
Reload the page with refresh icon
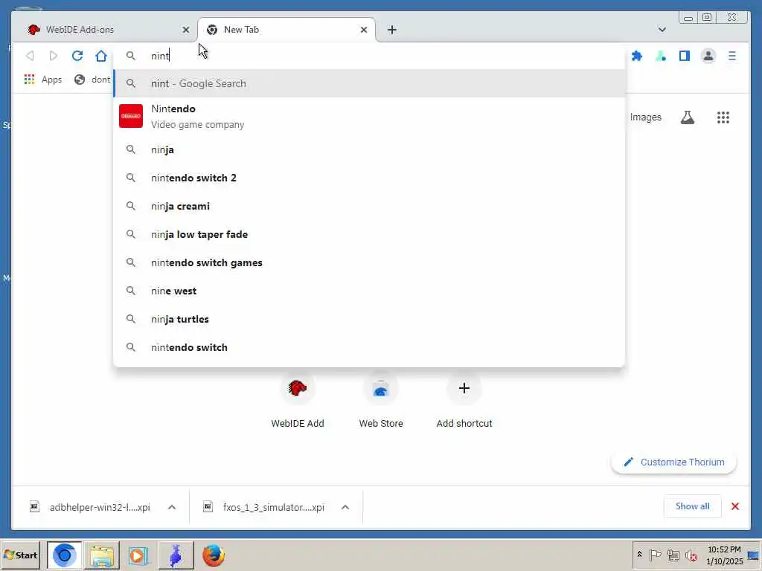pos(77,56)
